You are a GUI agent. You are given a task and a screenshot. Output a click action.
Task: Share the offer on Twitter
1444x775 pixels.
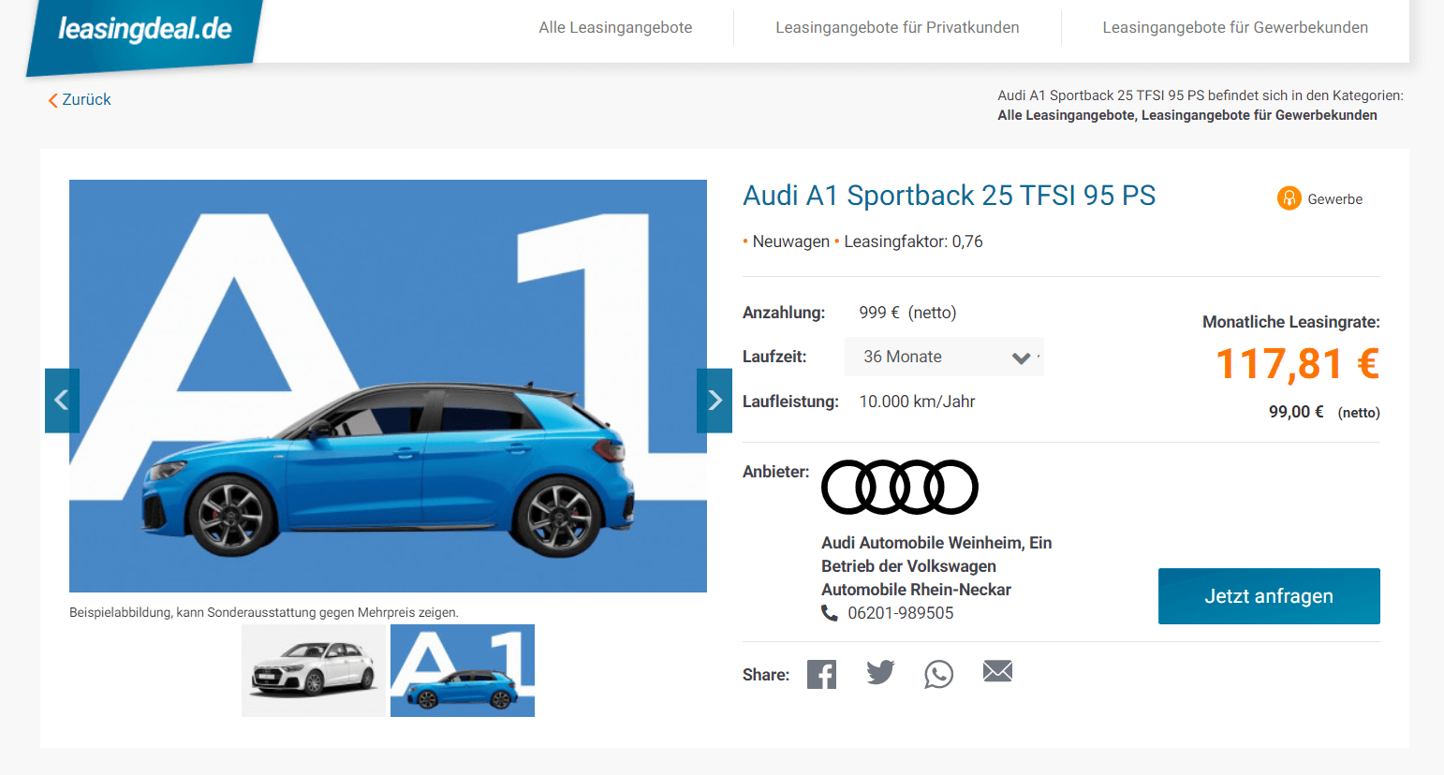pos(880,672)
